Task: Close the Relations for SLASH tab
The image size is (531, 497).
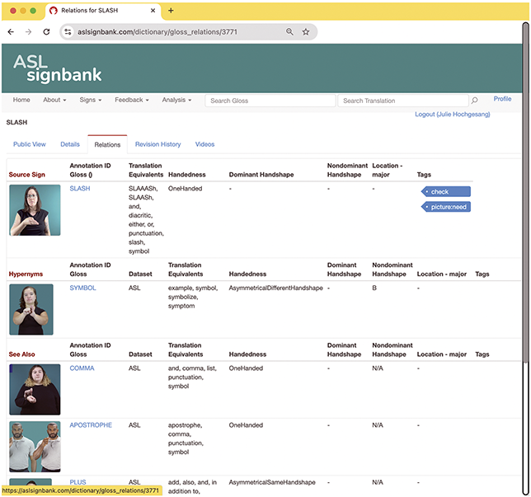Action: pos(153,11)
